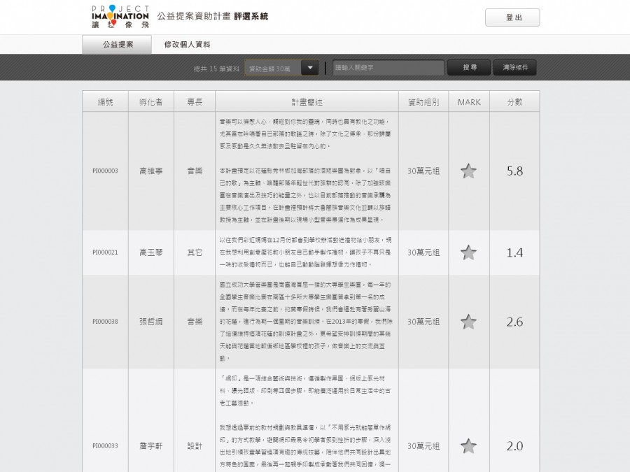Click the dropdown arrow beside the funding filter

(x=309, y=68)
